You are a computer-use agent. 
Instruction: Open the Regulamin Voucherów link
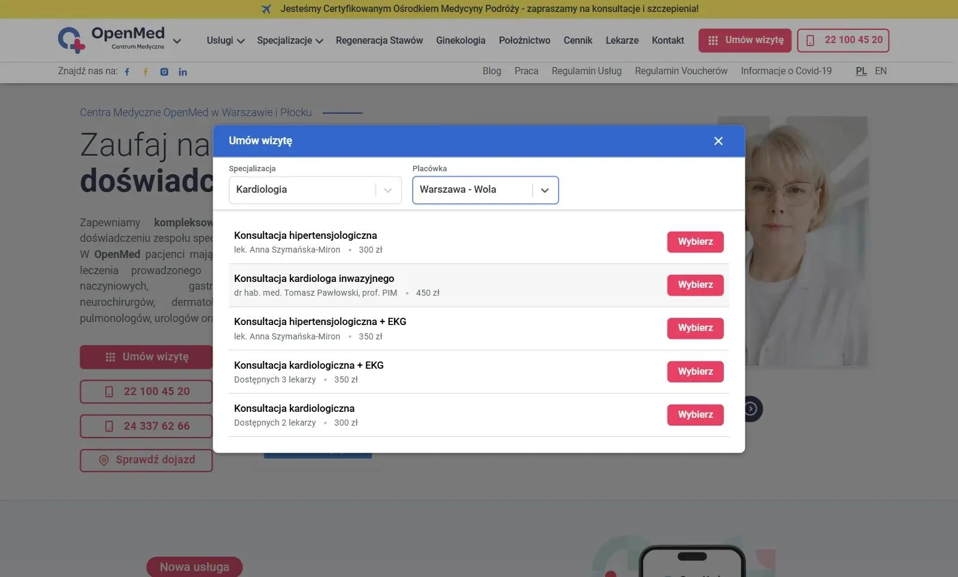pyautogui.click(x=681, y=71)
